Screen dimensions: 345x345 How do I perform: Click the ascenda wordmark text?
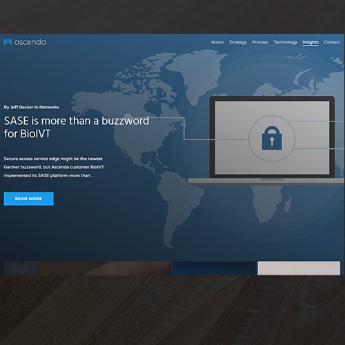click(30, 42)
